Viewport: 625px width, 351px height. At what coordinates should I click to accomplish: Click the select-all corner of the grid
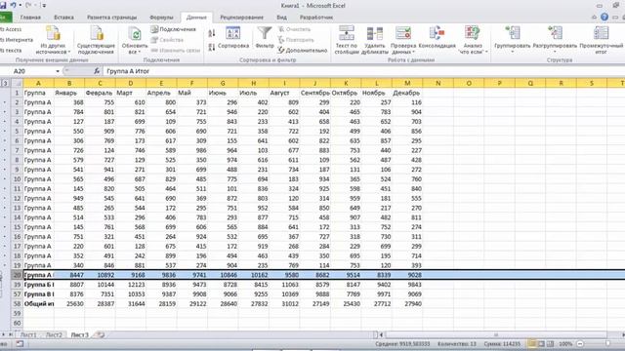[17, 83]
